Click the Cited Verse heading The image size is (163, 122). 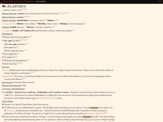[x=8, y=101]
